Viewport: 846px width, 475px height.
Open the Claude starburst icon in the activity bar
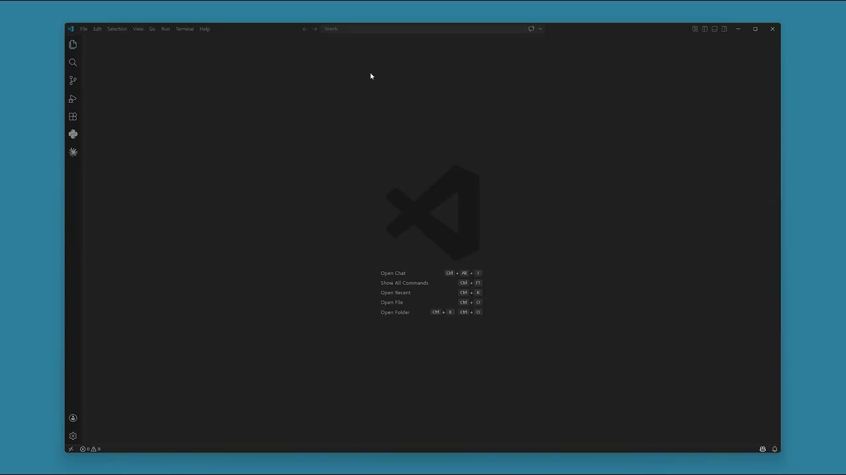click(x=73, y=152)
